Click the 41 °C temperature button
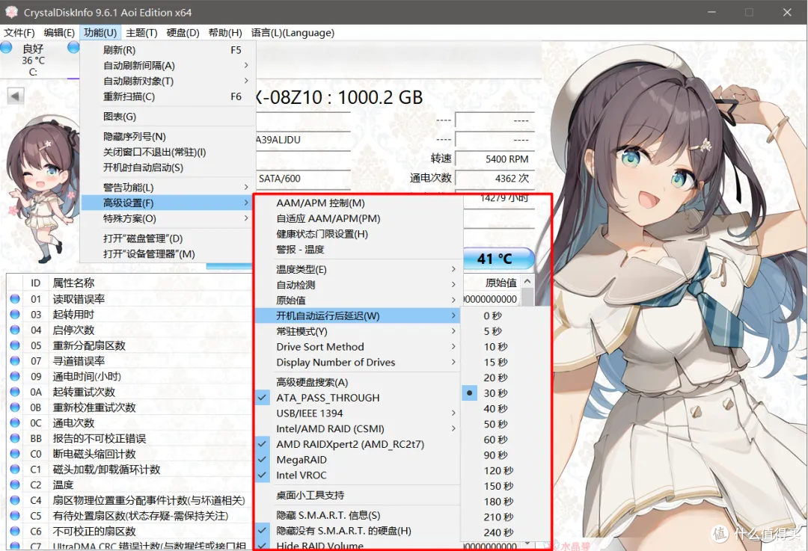Image resolution: width=808 pixels, height=551 pixels. point(498,258)
